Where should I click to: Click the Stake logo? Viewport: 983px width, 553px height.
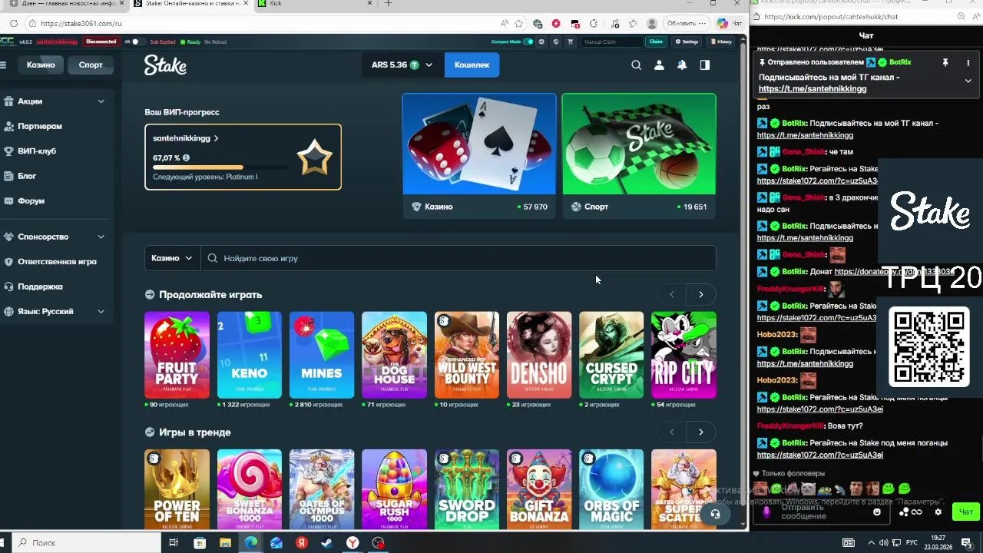165,65
